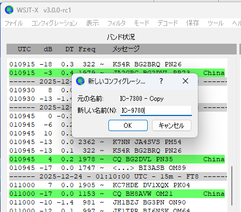Select row 'KC7HDE DV1XQX PK04'
The height and width of the screenshot is (212, 241).
(117, 185)
